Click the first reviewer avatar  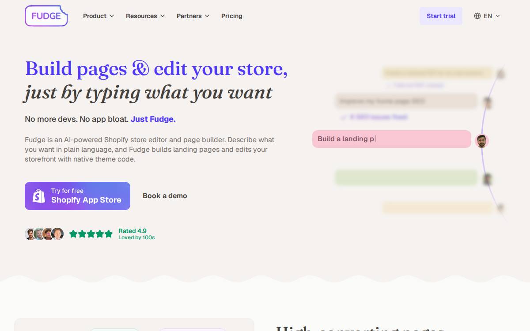click(30, 234)
